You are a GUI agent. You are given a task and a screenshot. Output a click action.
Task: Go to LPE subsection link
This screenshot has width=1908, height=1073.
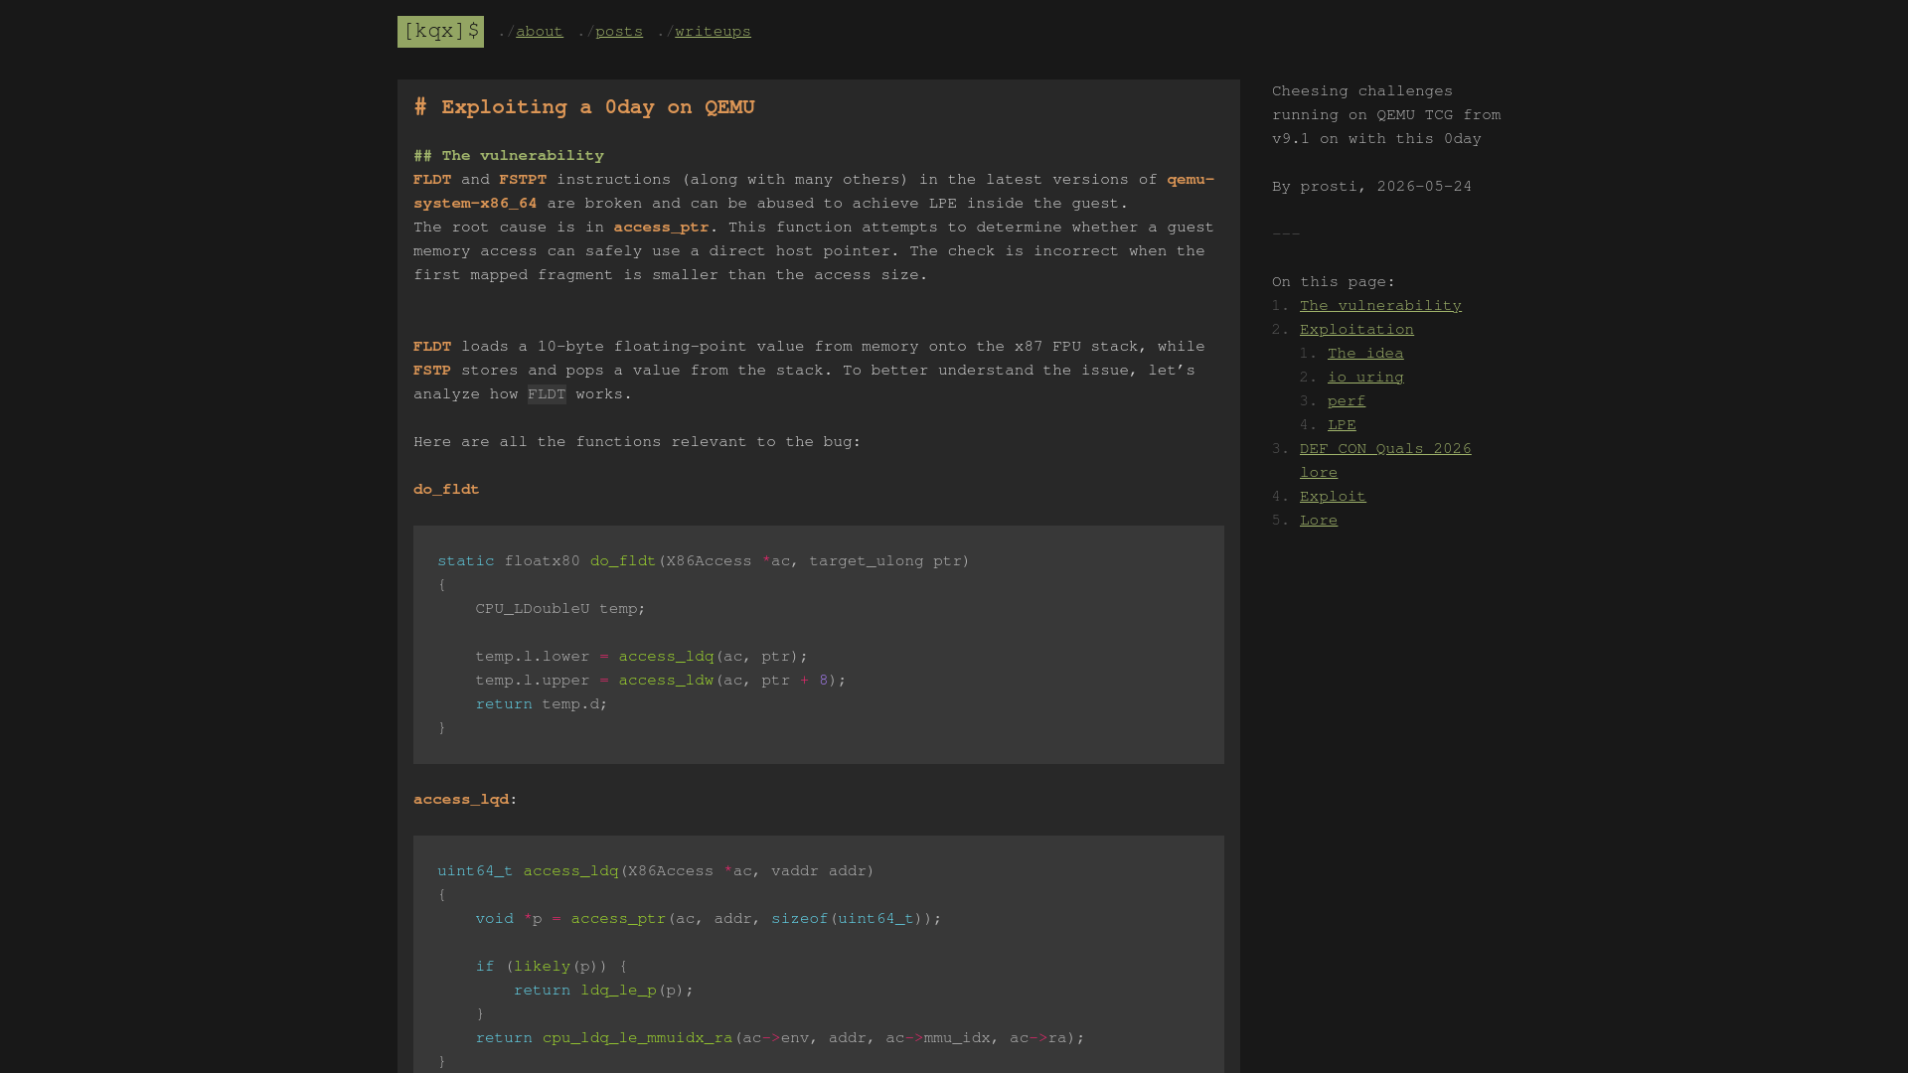click(x=1342, y=425)
